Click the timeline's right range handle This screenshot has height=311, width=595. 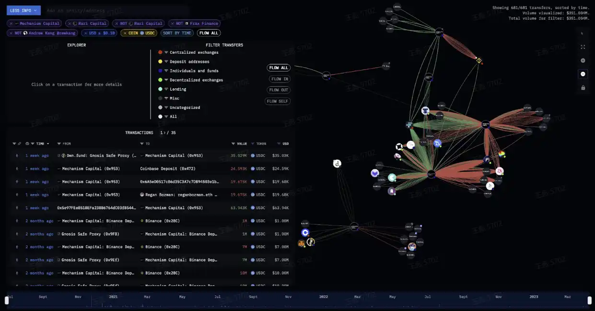589,300
